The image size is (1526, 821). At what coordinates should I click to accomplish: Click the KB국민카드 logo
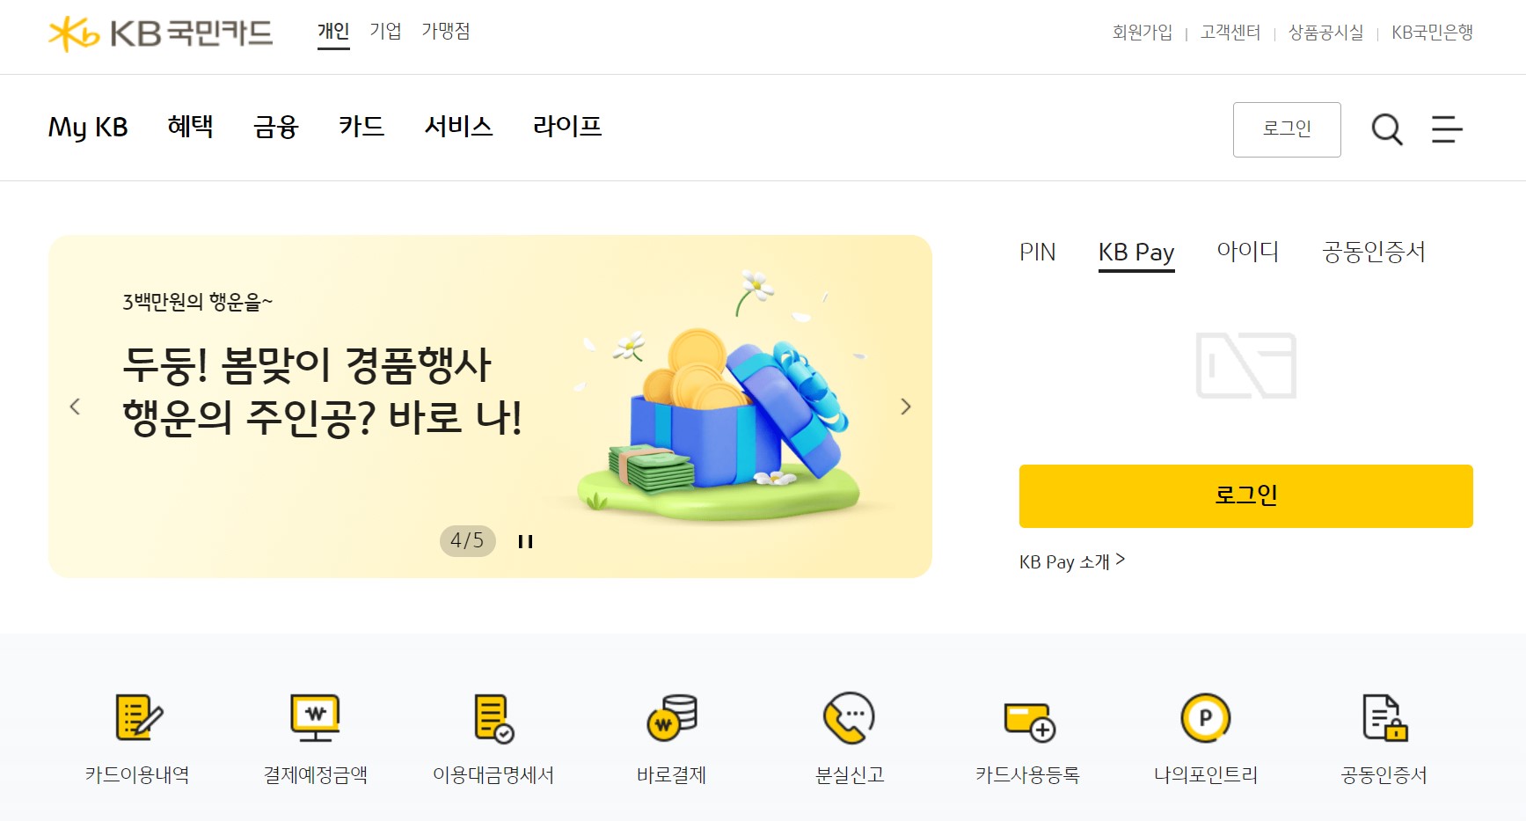pos(160,33)
